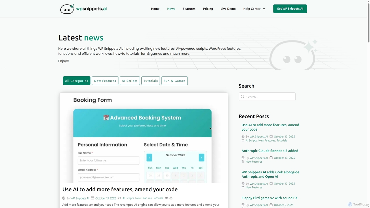Click the folder icon under first recent post
Screen dimensions: 370x208
tap(243, 140)
